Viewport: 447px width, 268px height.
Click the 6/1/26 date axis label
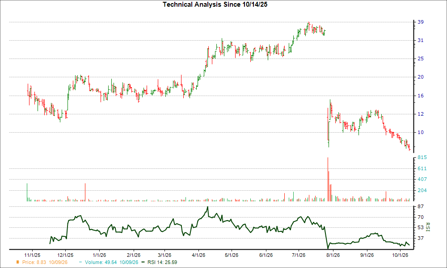tap(266, 255)
